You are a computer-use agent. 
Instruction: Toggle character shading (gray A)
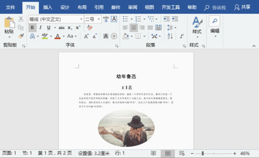pyautogui.click(x=106, y=36)
